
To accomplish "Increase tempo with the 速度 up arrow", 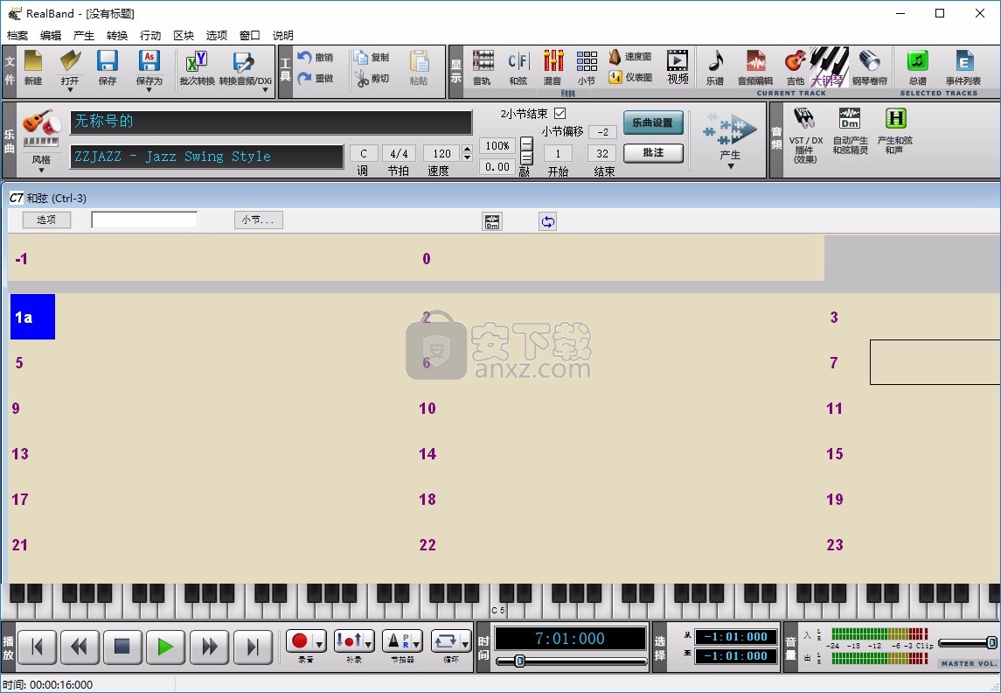I will [468, 150].
